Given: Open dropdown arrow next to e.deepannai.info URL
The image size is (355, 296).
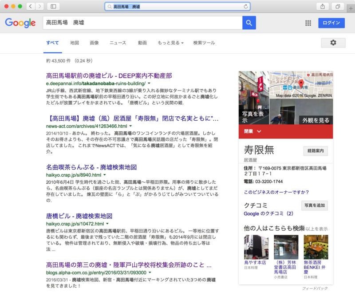Looking at the screenshot, I should pos(149,83).
